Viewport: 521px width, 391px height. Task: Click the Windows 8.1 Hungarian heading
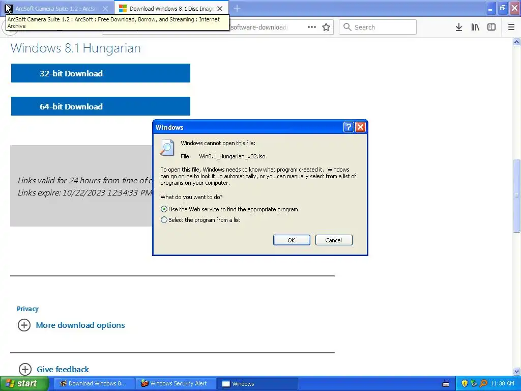(75, 48)
